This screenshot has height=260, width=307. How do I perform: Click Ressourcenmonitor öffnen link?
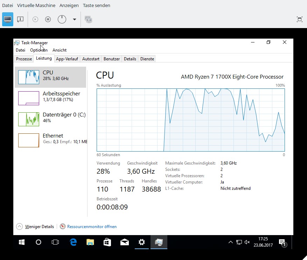click(92, 226)
